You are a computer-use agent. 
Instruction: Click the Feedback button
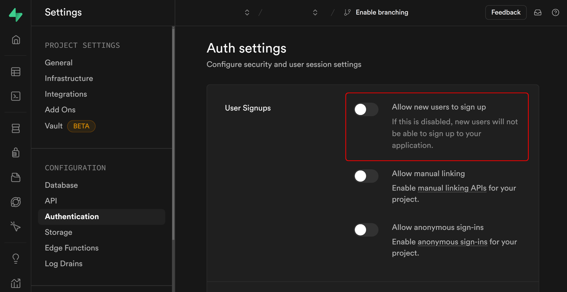(x=506, y=13)
